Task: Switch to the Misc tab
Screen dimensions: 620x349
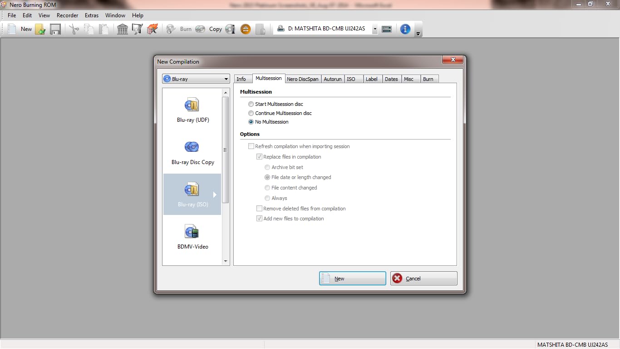Action: click(x=411, y=79)
